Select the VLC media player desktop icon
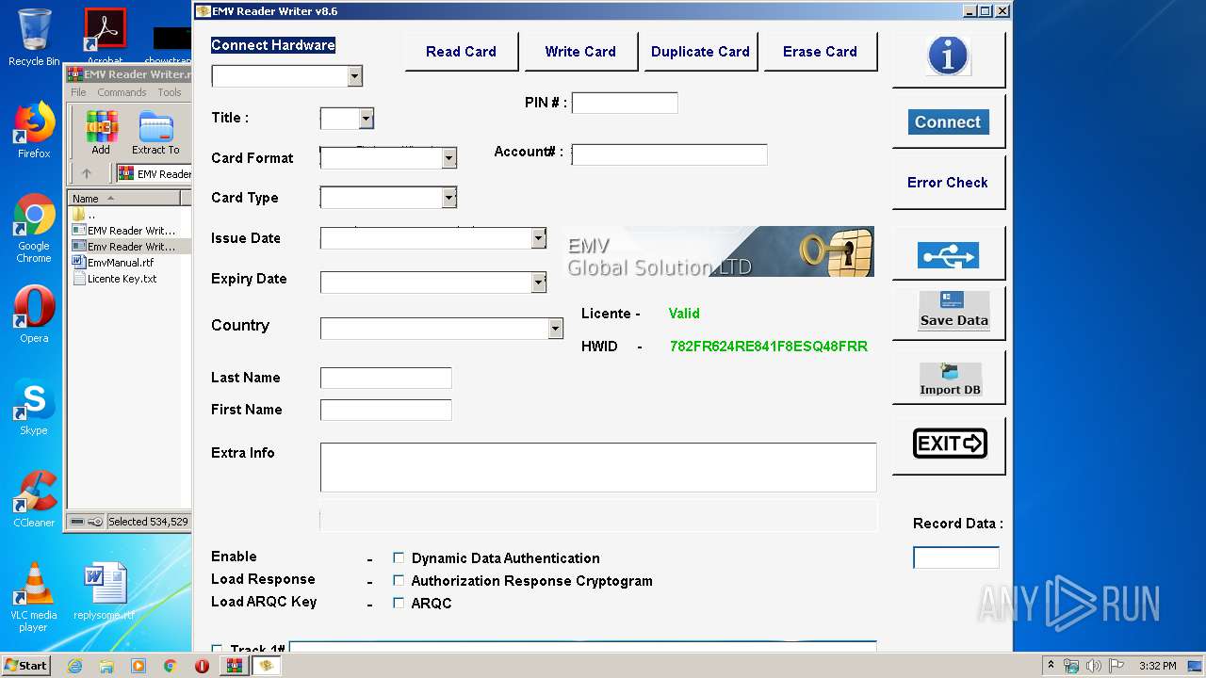1206x678 pixels. coord(34,597)
